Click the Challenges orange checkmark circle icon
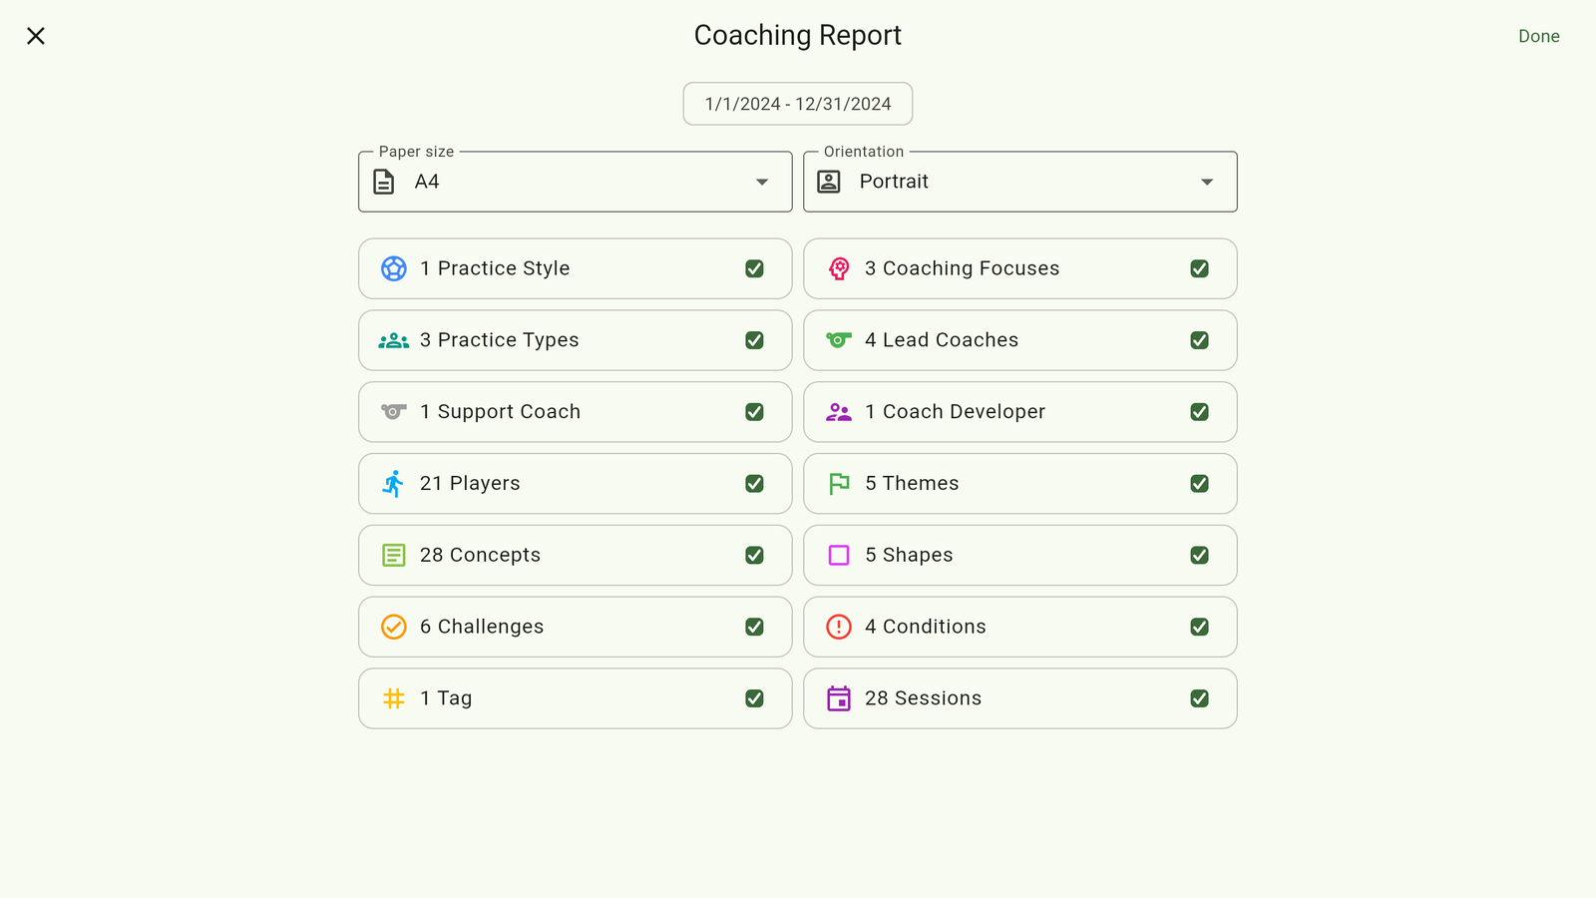 pyautogui.click(x=394, y=627)
